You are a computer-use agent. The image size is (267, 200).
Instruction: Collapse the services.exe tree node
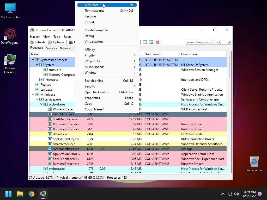coord(37,99)
